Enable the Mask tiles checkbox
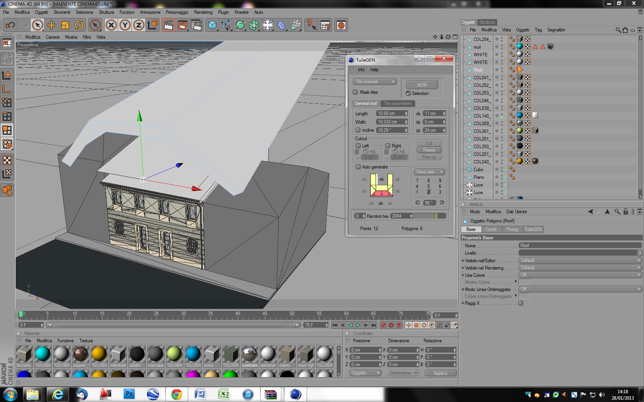 tap(355, 92)
